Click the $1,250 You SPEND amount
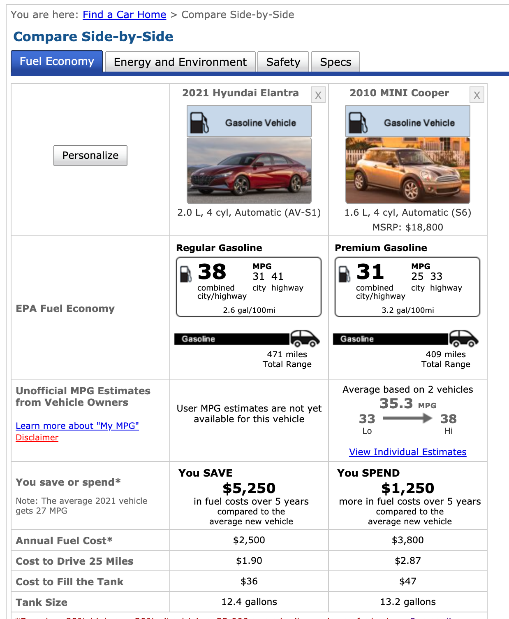Image resolution: width=509 pixels, height=619 pixels. pyautogui.click(x=408, y=488)
